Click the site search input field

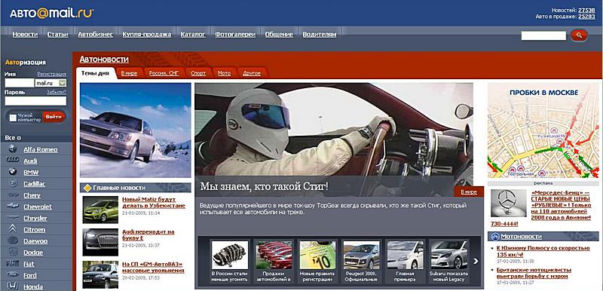point(543,35)
